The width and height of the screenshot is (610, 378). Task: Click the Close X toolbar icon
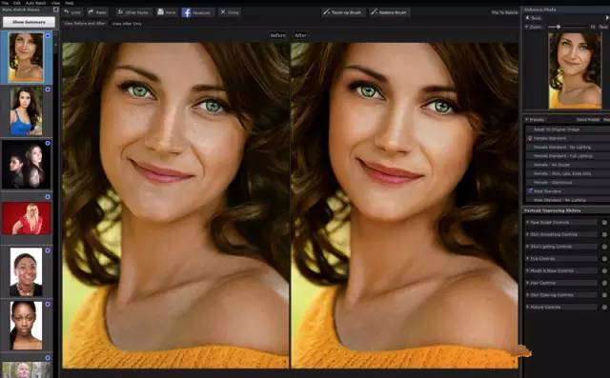pyautogui.click(x=223, y=12)
